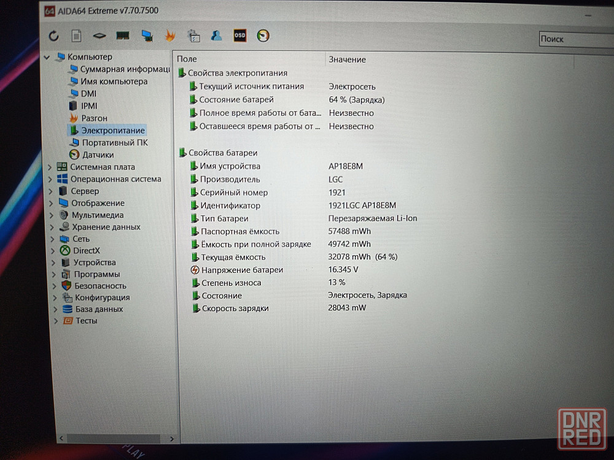Open the Report page icon
Screen dimensions: 614x460
coord(76,36)
